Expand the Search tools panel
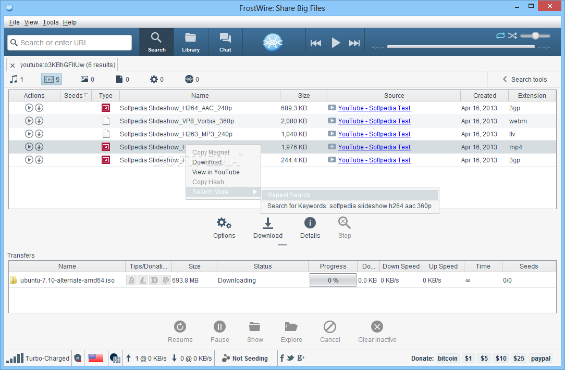The height and width of the screenshot is (370, 565). coord(525,79)
